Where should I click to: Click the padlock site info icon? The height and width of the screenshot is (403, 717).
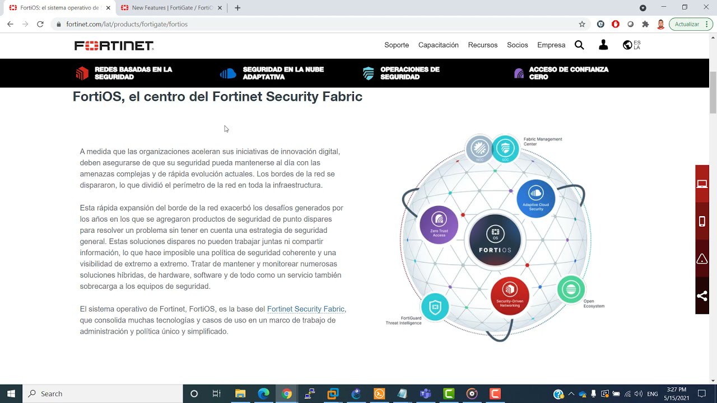click(59, 24)
